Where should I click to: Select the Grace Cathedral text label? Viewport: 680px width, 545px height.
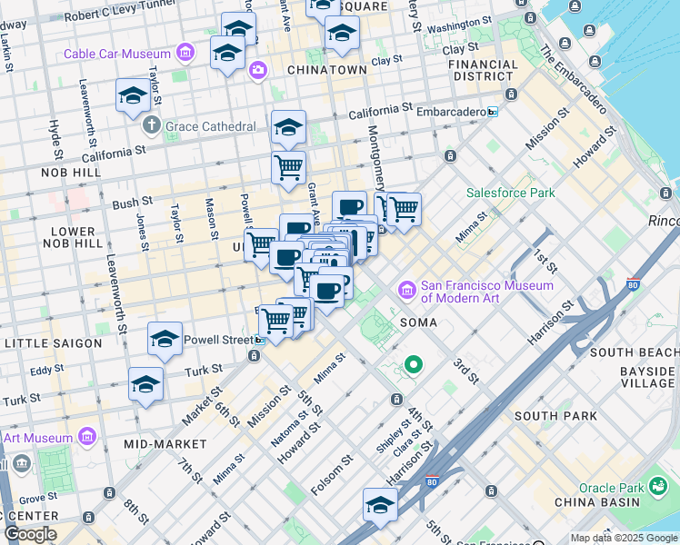(x=211, y=126)
